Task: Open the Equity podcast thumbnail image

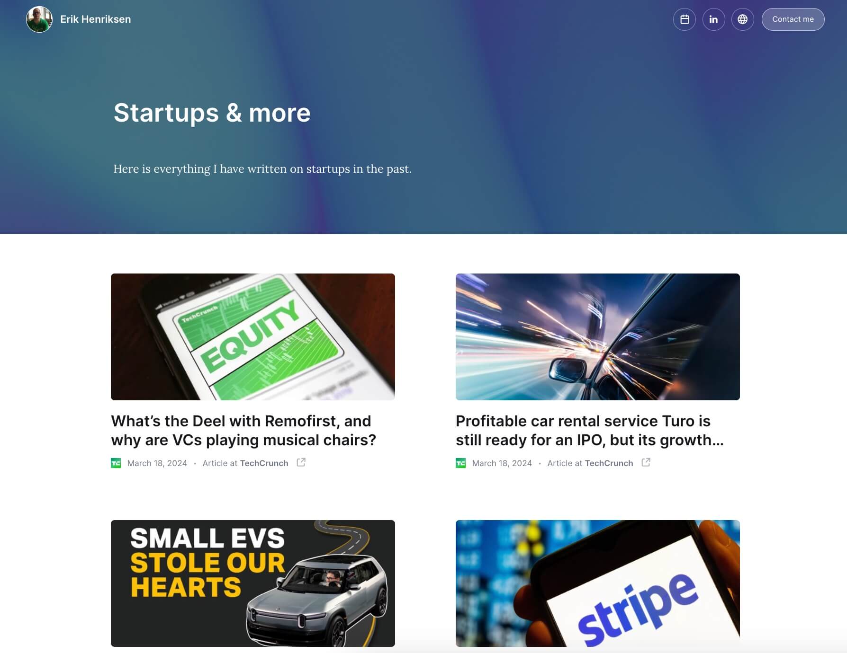Action: [x=253, y=337]
